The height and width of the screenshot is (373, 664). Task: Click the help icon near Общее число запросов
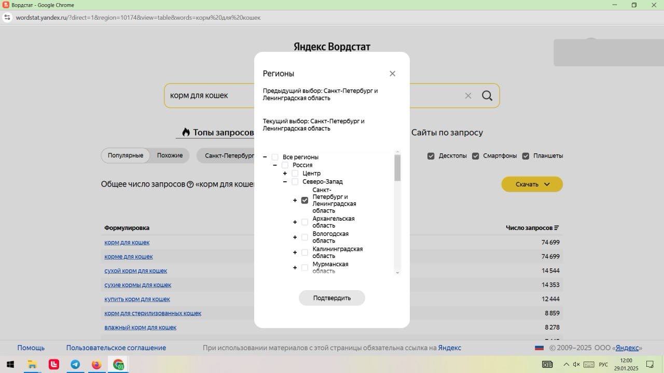coord(190,184)
